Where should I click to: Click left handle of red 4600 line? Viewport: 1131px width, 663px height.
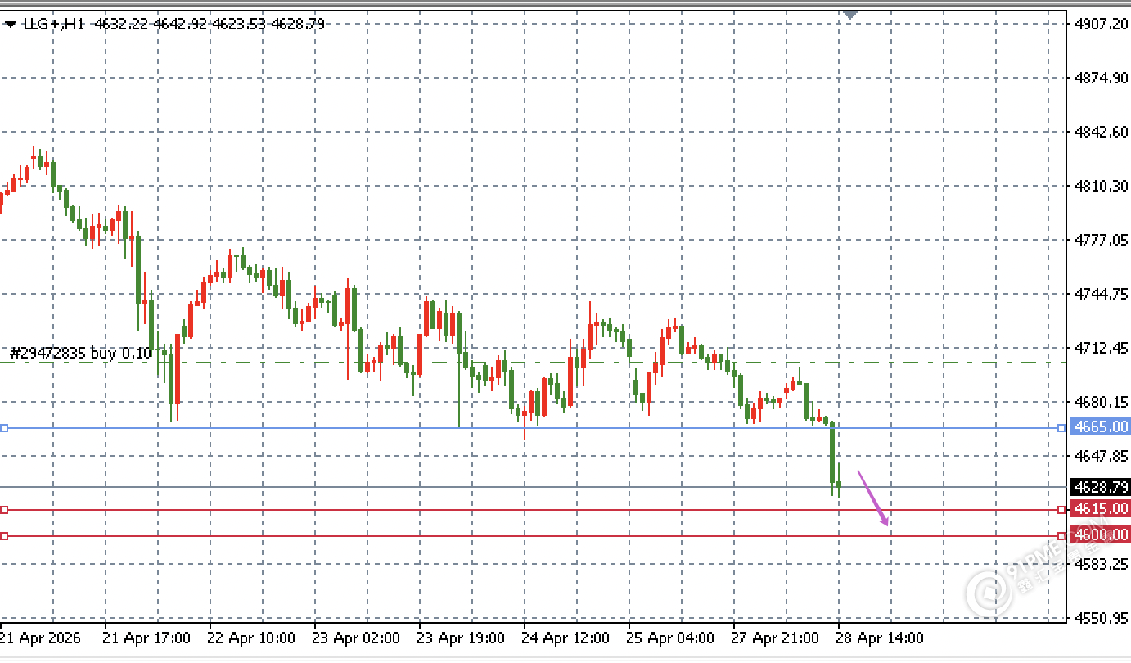pyautogui.click(x=4, y=536)
